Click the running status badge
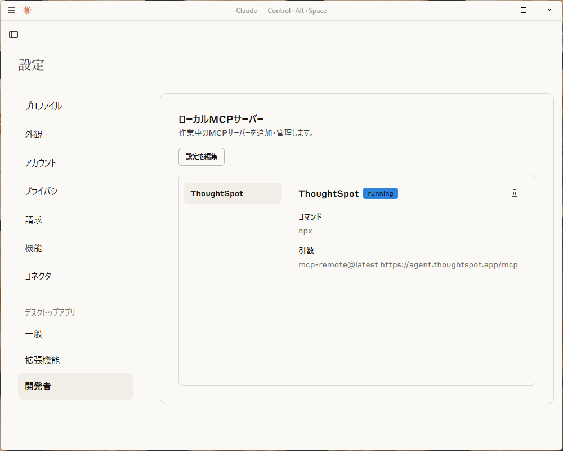The height and width of the screenshot is (451, 563). pos(380,193)
